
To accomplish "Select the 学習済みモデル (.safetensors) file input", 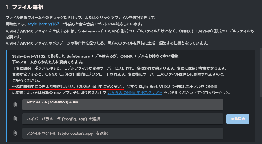I will pyautogui.click(x=123, y=105).
